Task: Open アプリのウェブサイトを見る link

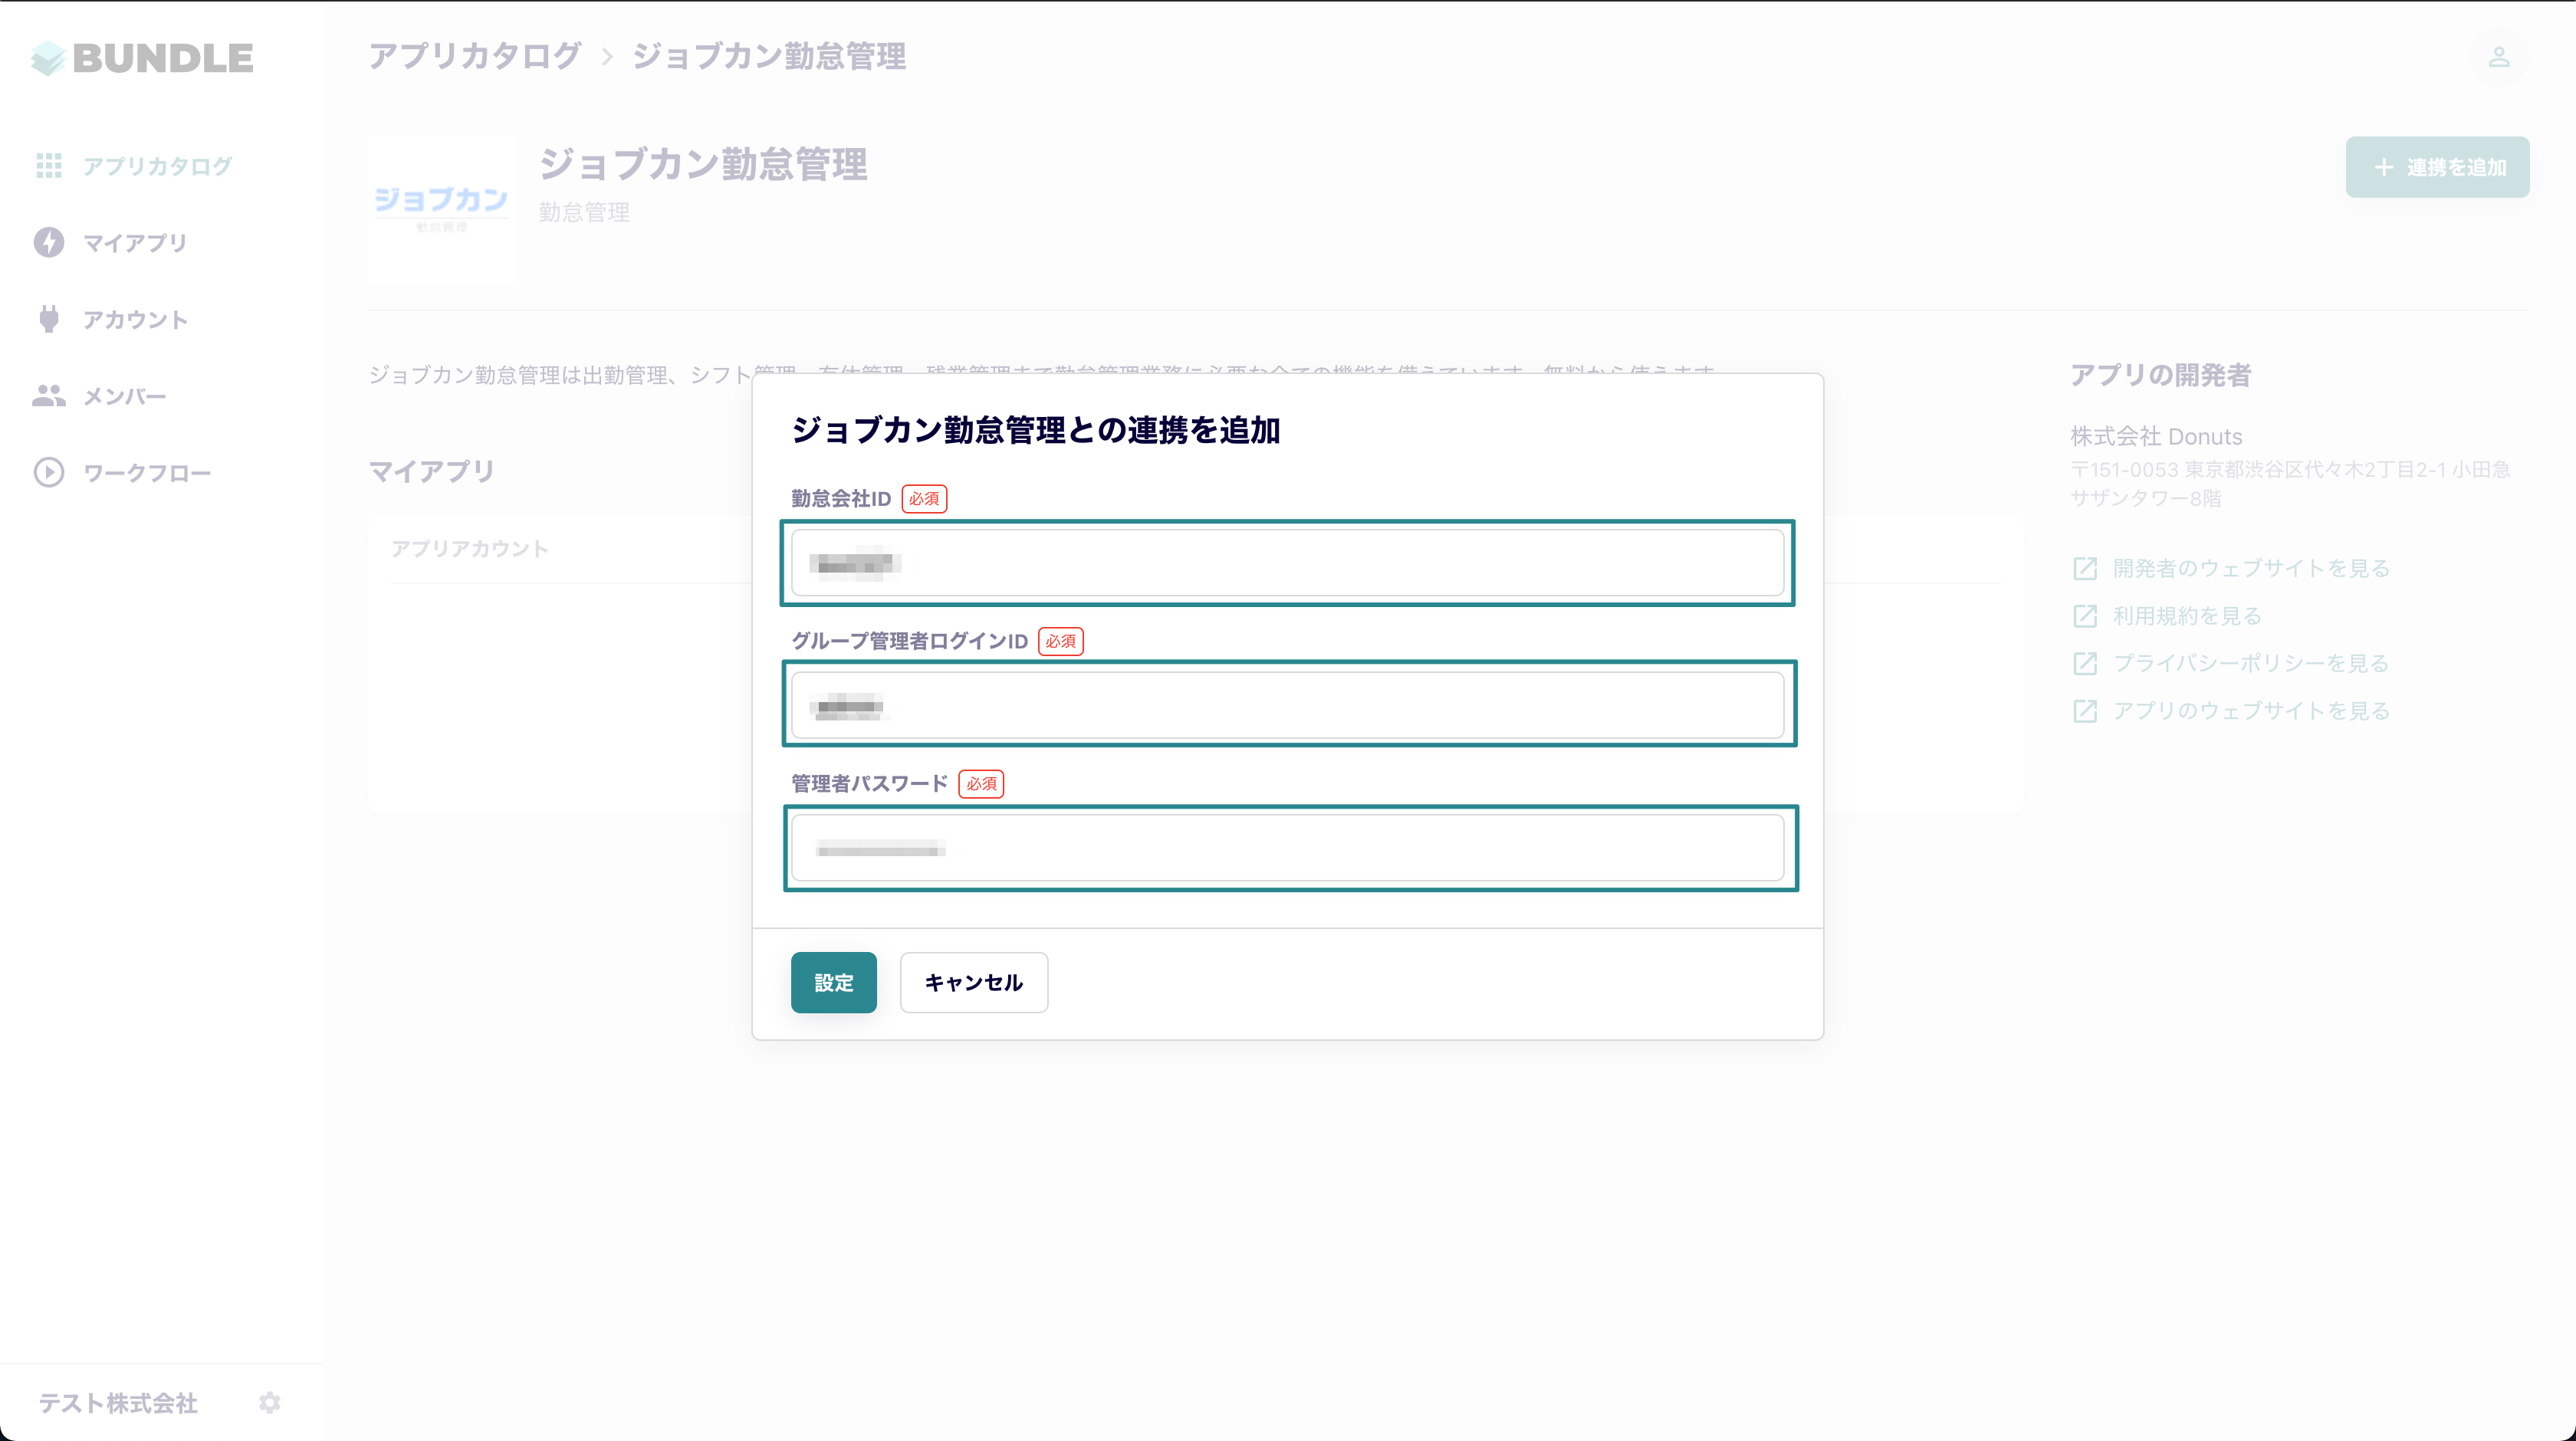Action: coord(2251,710)
